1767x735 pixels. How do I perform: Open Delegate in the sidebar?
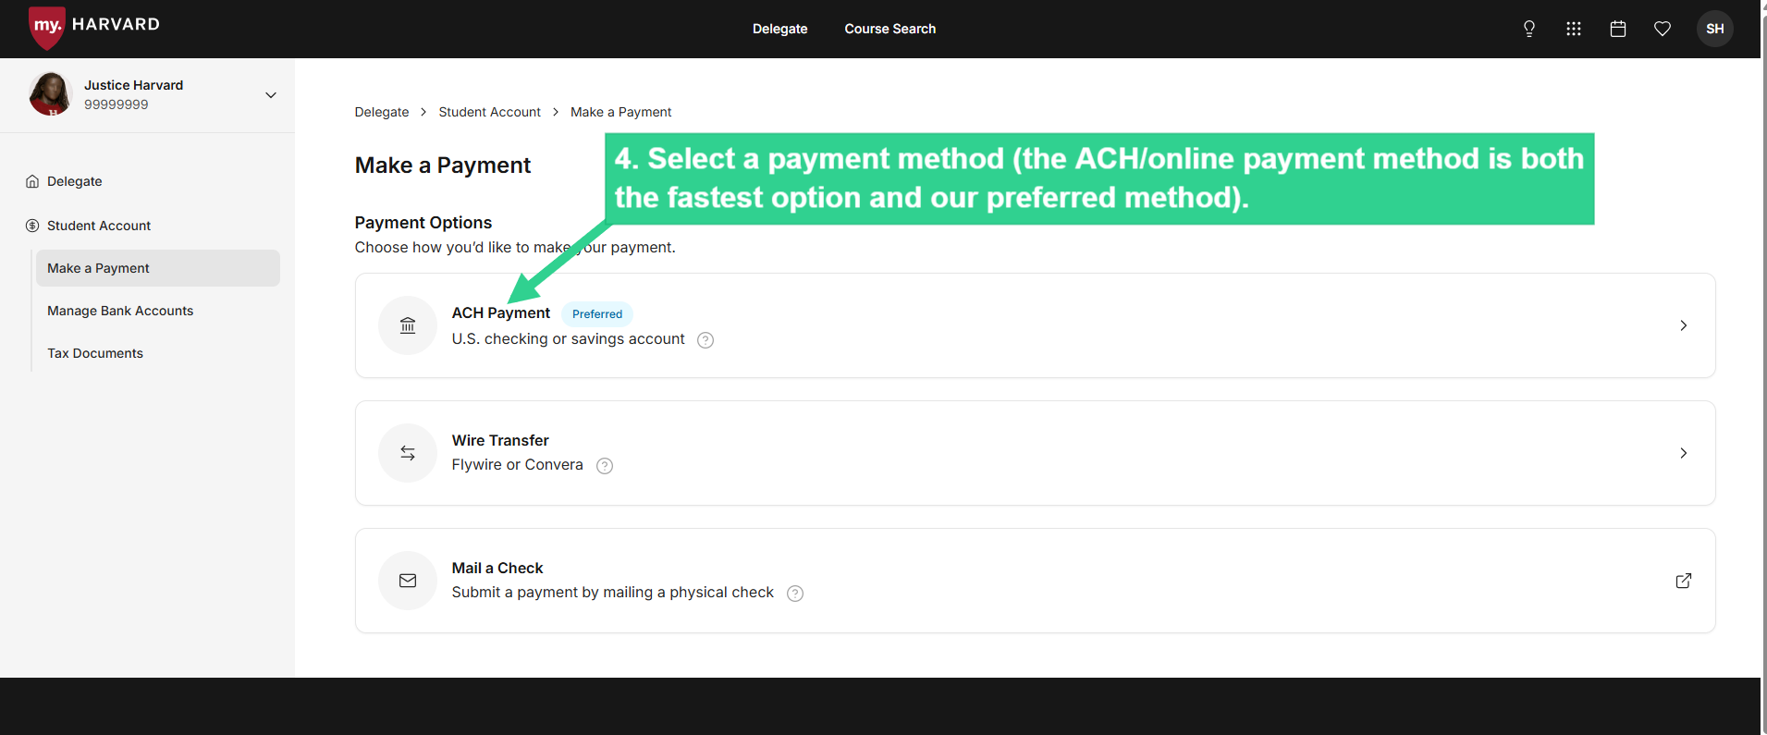[75, 181]
